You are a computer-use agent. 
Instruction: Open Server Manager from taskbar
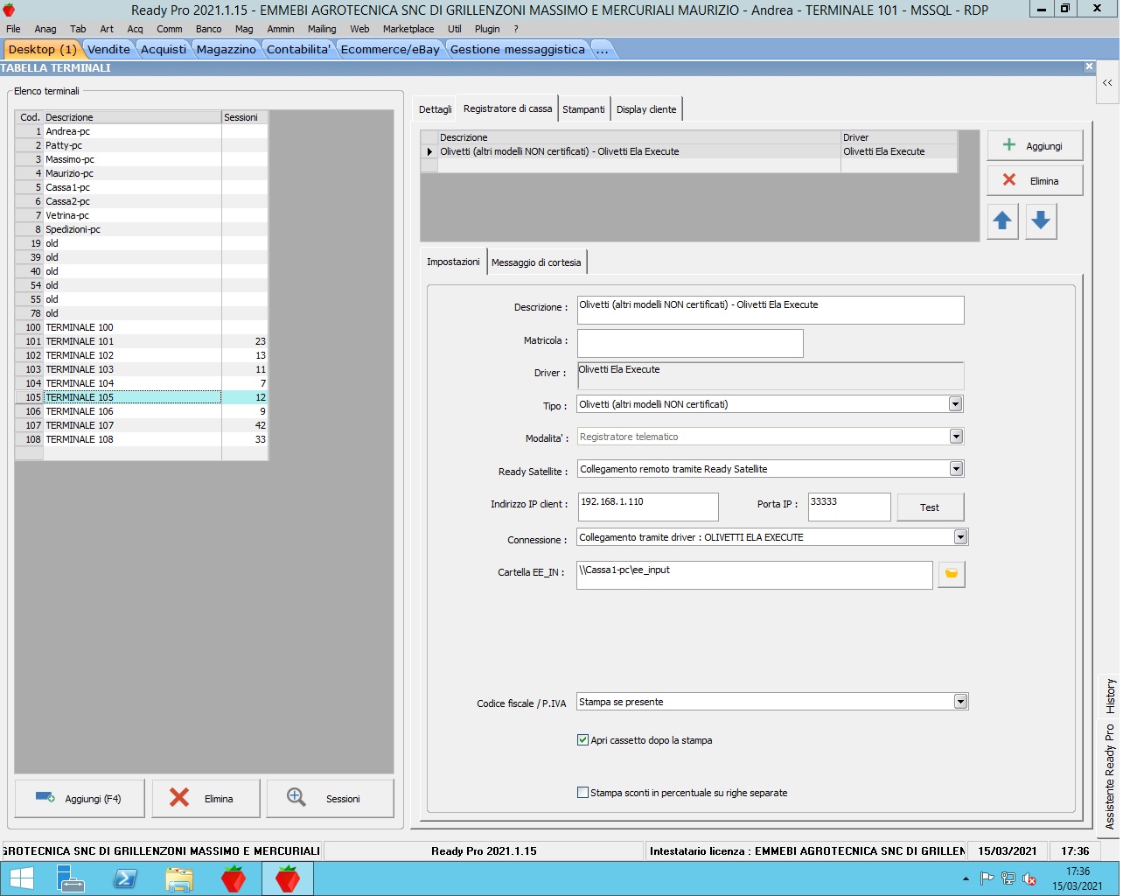pos(70,878)
